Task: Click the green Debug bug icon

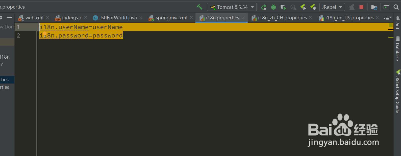Action: point(273,7)
